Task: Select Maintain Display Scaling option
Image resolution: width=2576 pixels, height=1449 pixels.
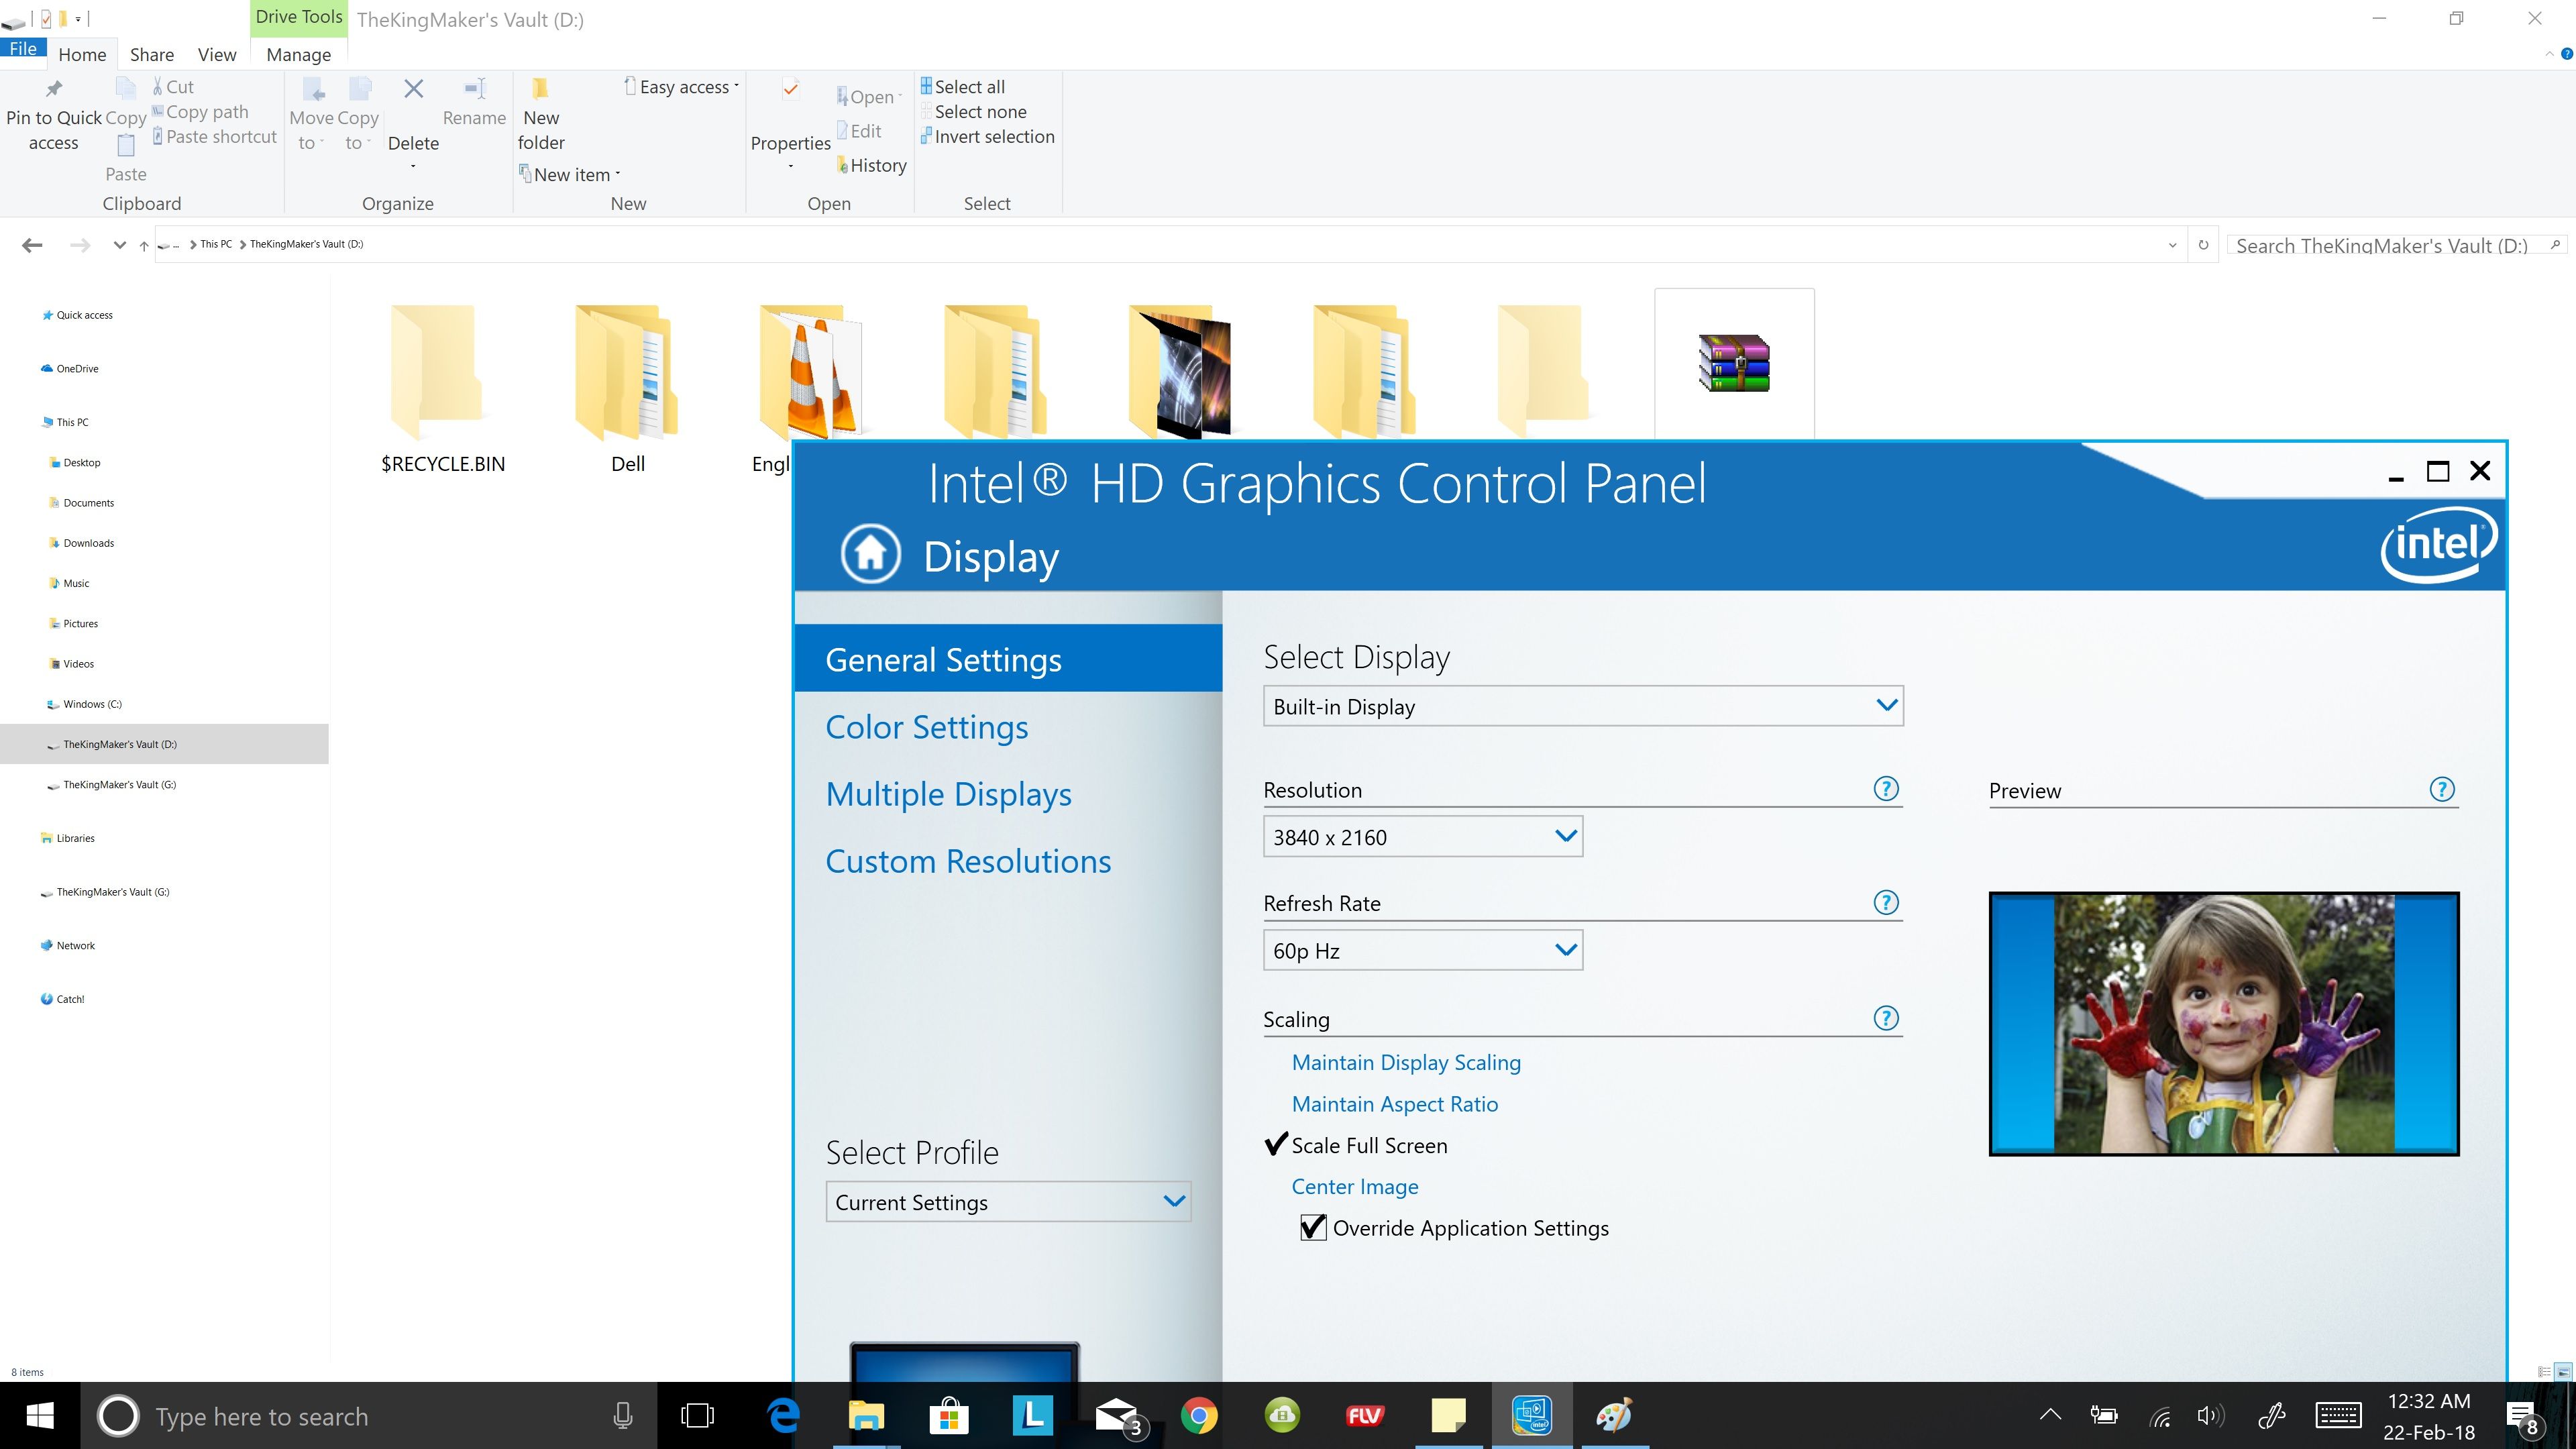Action: click(1406, 1062)
